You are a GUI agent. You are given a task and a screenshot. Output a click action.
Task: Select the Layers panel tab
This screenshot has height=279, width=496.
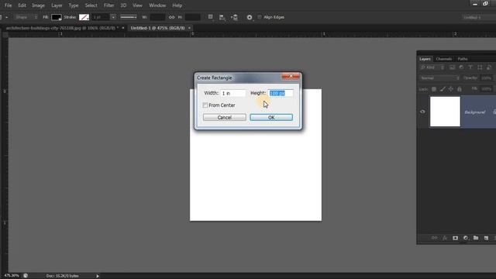pyautogui.click(x=425, y=59)
